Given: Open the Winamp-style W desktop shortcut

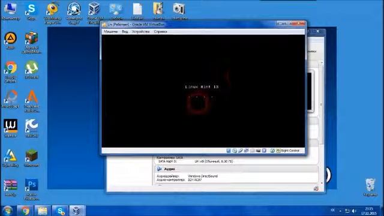Looking at the screenshot, I should (x=10, y=128).
